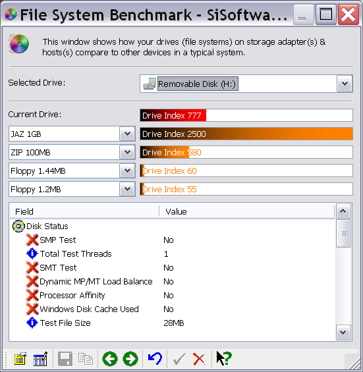Viewport: 363px width, 372px height.
Task: Select the SMT Test row
Action: pyautogui.click(x=173, y=267)
